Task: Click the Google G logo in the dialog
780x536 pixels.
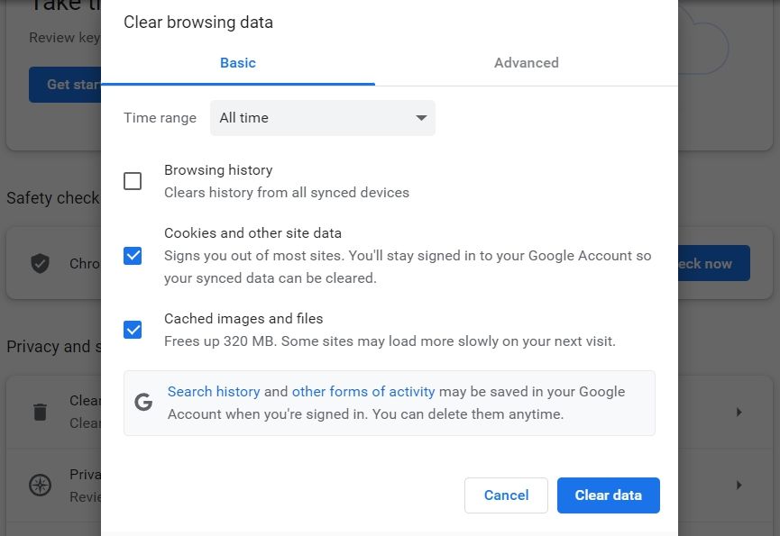Action: (143, 402)
